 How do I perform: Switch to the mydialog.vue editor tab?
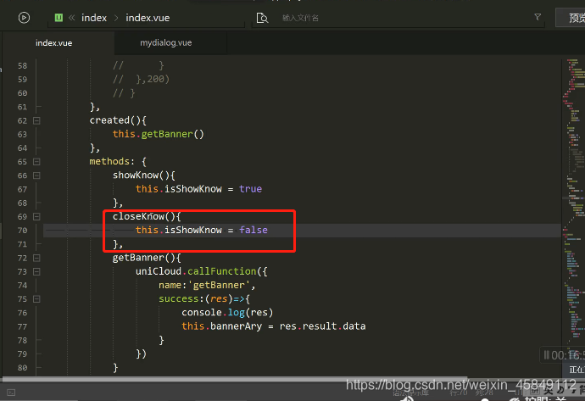pyautogui.click(x=166, y=43)
